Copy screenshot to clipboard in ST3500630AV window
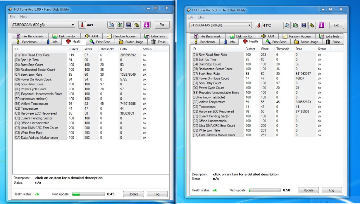 point(120,25)
